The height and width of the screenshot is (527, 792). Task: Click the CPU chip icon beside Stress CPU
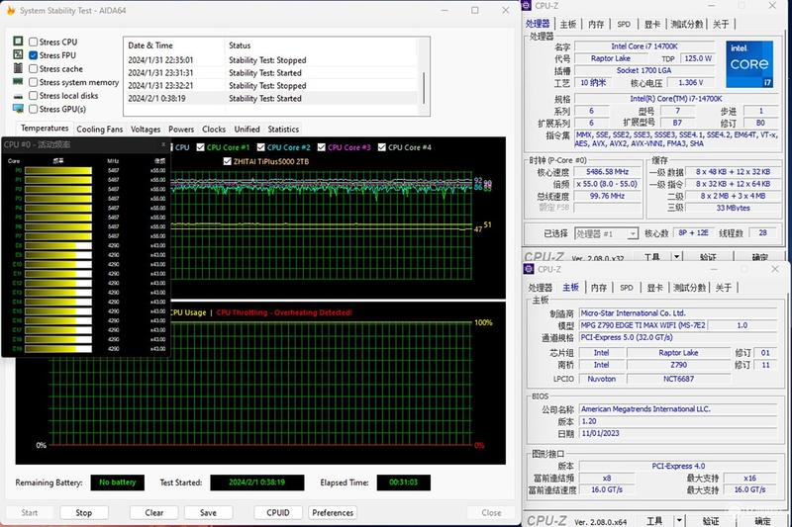point(18,41)
